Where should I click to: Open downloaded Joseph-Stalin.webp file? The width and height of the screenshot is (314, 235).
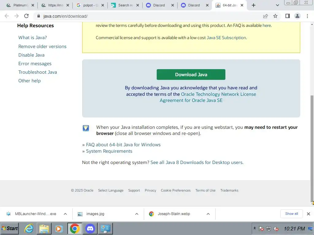click(x=174, y=214)
